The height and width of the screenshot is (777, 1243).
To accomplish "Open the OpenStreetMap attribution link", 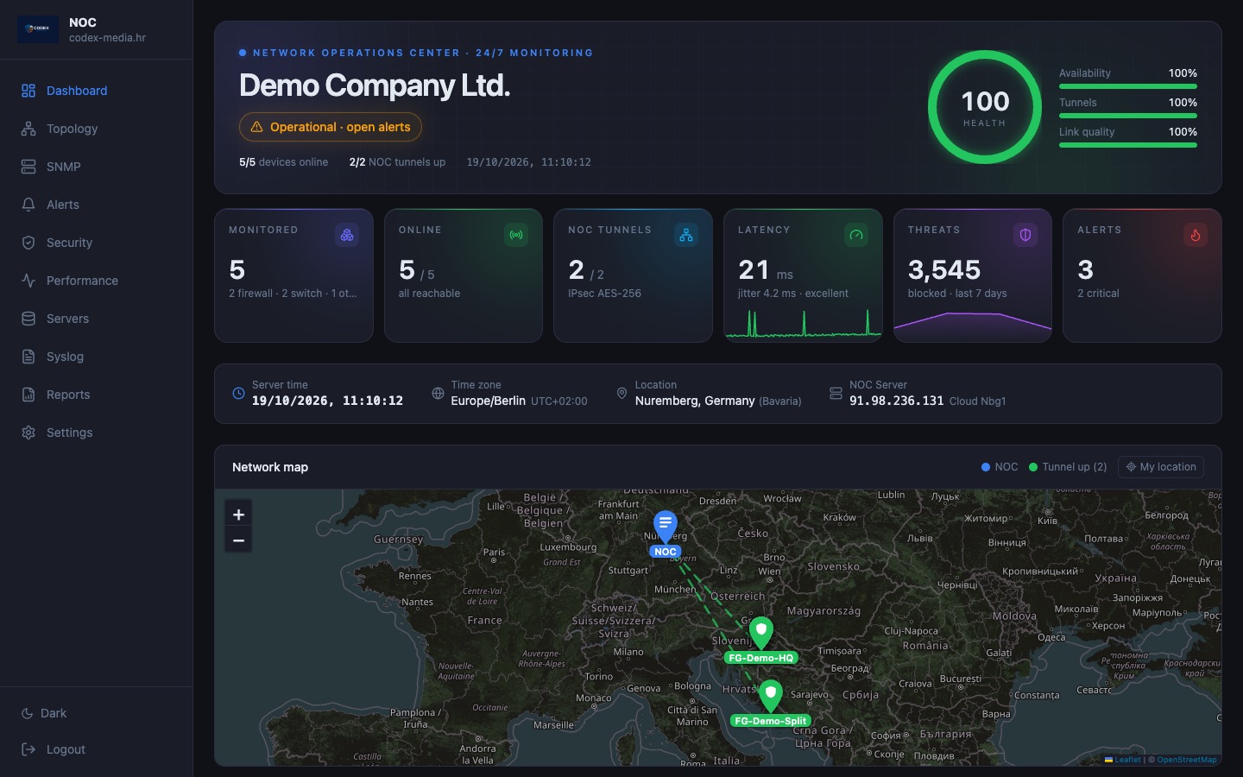I will click(x=1187, y=760).
